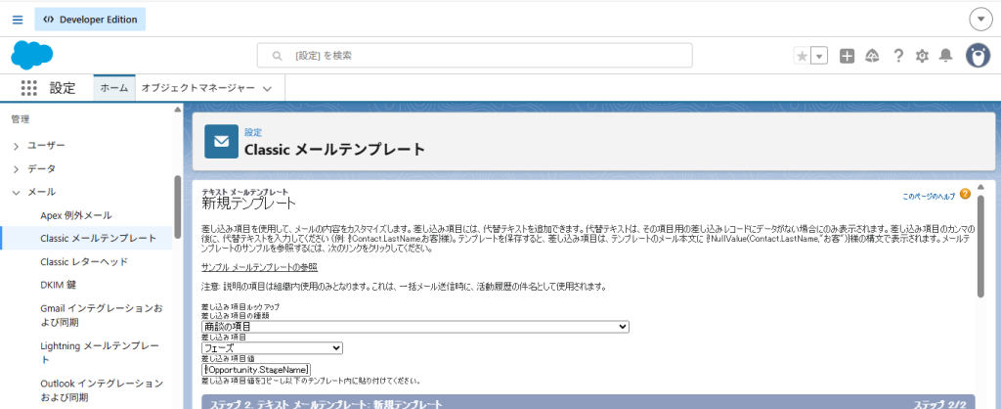Image resolution: width=1001 pixels, height=409 pixels.
Task: Open the hamburger menu icon
Action: tap(18, 20)
